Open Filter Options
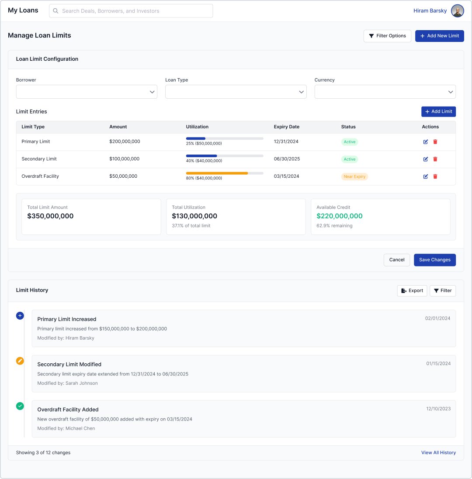The height and width of the screenshot is (479, 472). click(387, 36)
